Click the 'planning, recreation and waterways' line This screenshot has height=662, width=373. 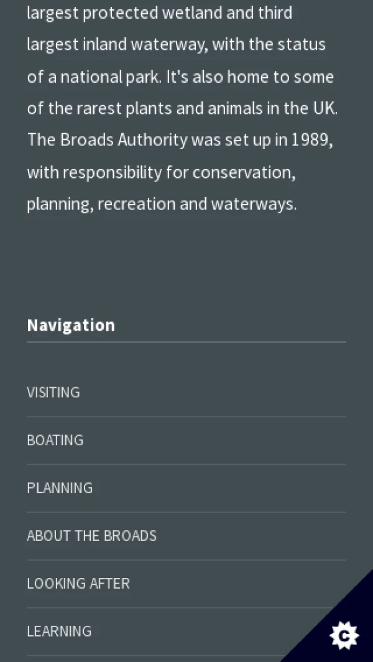162,204
